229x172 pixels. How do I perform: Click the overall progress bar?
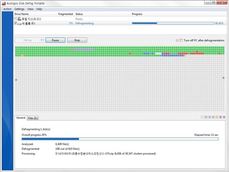(120, 139)
